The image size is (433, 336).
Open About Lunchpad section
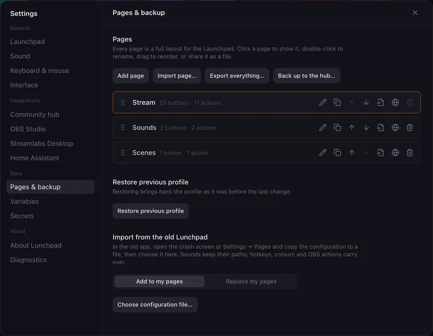(51, 245)
